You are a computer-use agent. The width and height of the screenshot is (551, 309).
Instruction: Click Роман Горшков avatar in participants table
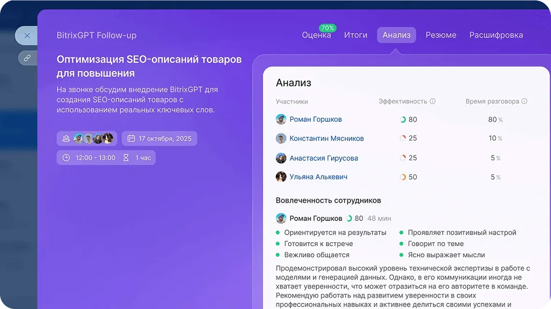point(281,119)
